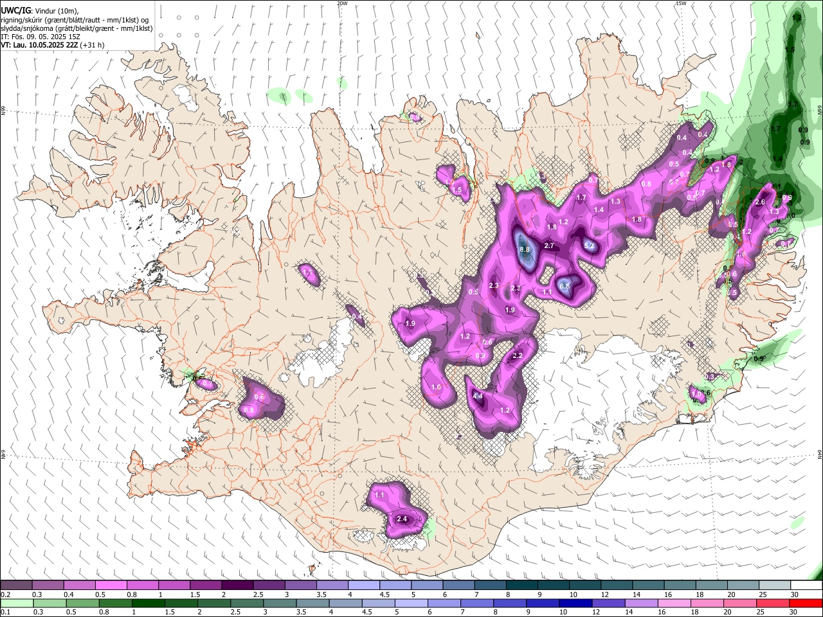The image size is (823, 617).
Task: Click the 'rigning/skúrir (grænt/blátt/rautt - mm/1klst) og' line
Action: pos(75,20)
